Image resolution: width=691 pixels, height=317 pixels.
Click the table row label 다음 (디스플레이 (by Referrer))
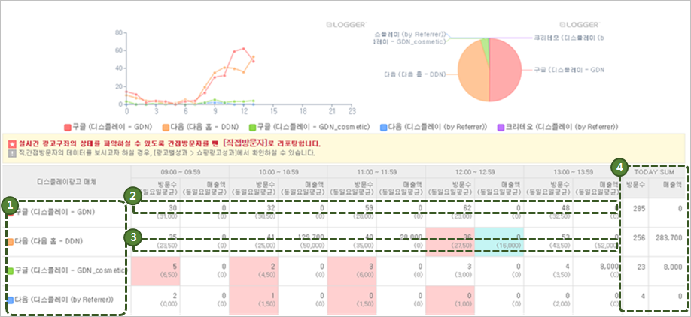(x=64, y=300)
